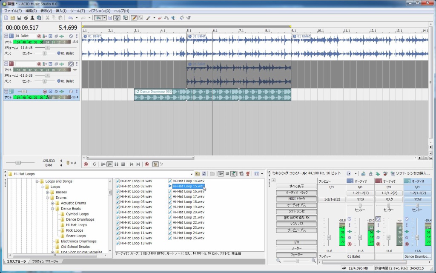436x273 pixels.
Task: Select the Erase tool in the toolbar
Action: click(160, 18)
